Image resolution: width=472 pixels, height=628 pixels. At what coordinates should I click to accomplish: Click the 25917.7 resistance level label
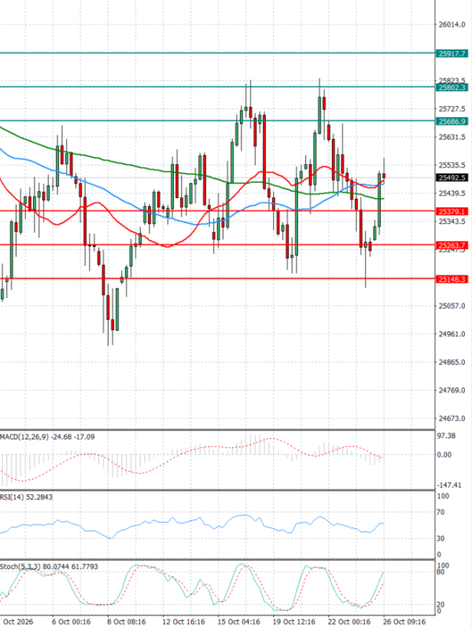coord(452,53)
